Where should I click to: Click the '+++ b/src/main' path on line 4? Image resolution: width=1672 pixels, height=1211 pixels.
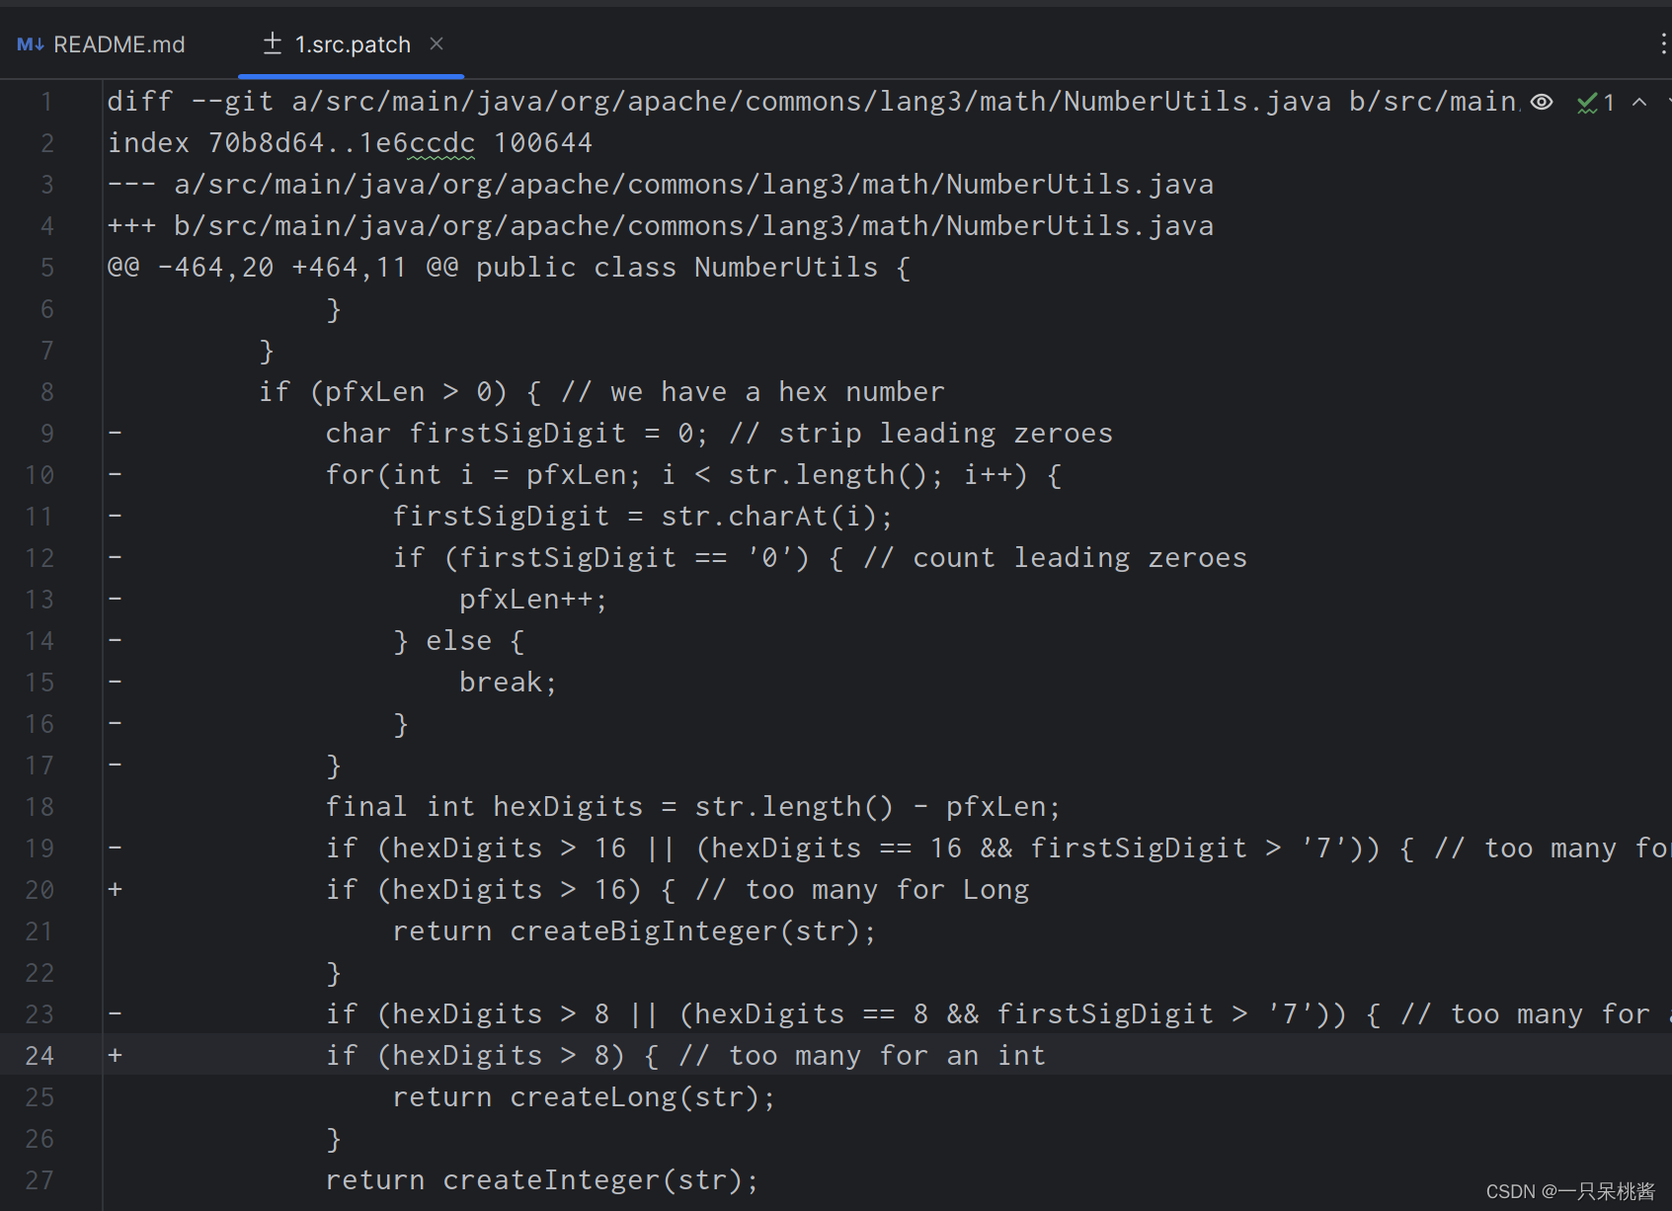pos(661,226)
